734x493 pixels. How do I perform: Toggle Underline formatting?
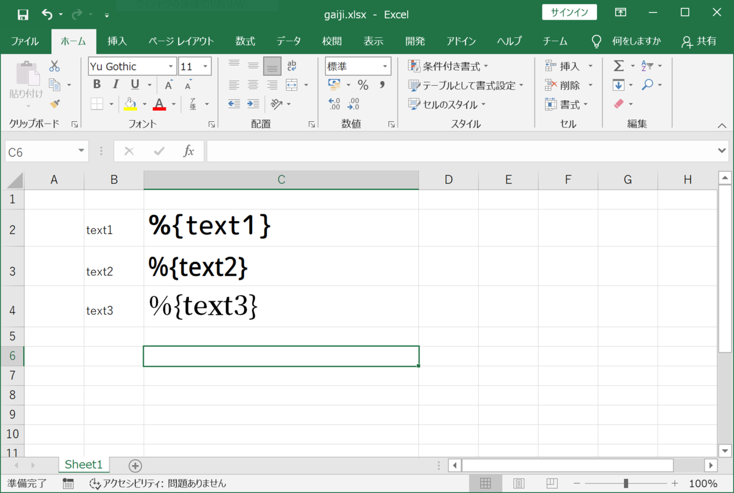tap(134, 85)
